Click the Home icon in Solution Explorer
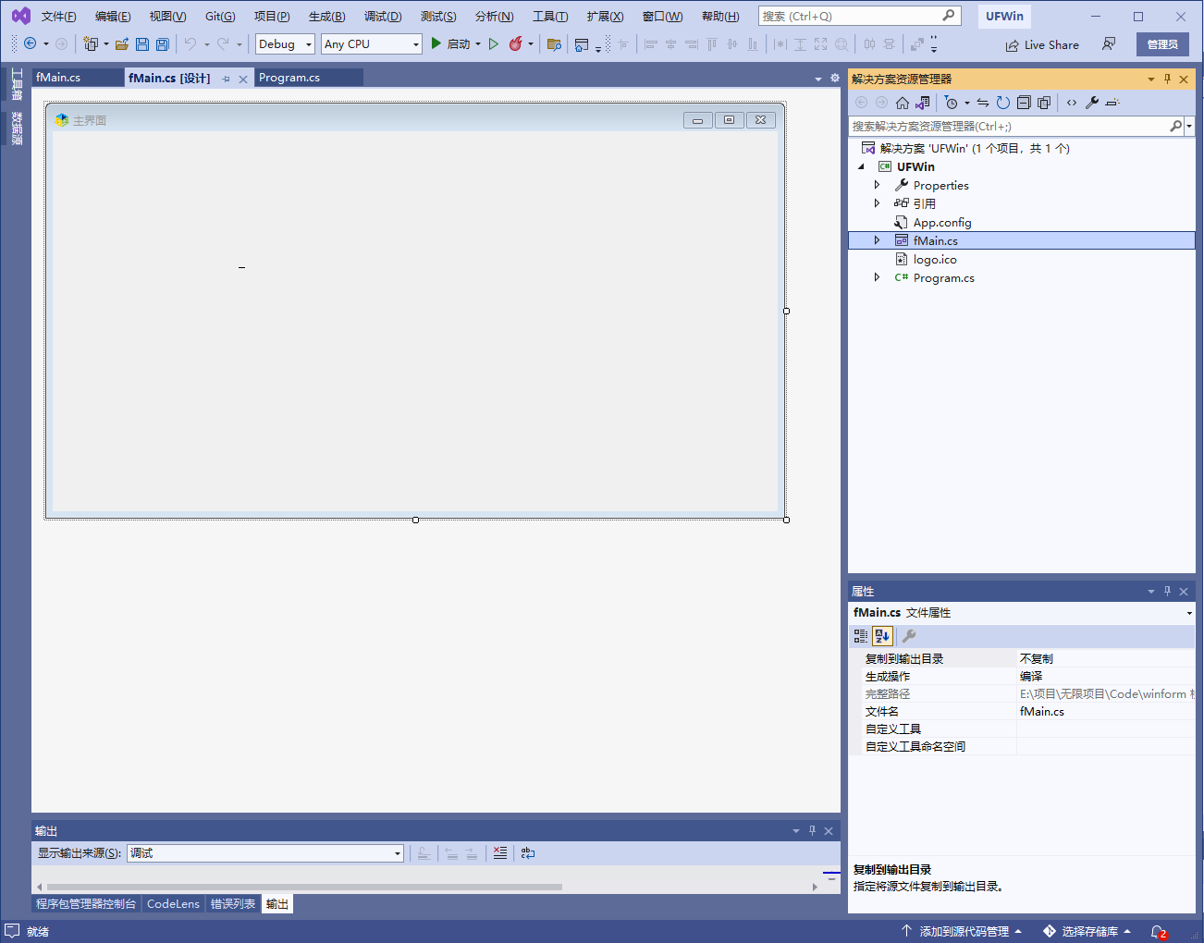This screenshot has width=1204, height=943. (903, 103)
